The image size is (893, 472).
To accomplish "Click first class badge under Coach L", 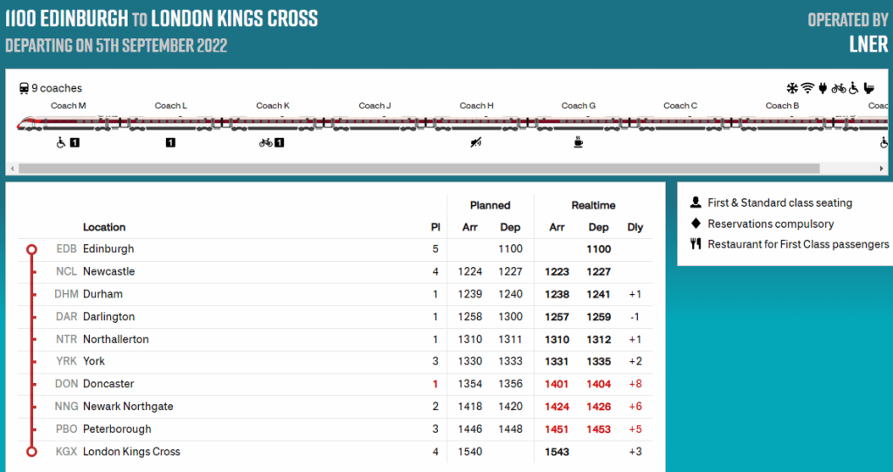I will [x=170, y=143].
